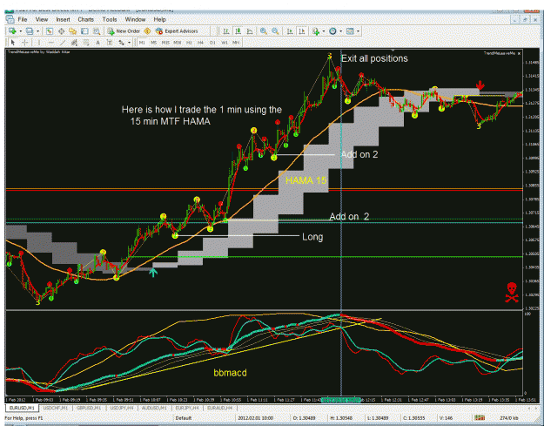Switch to the USDCHF,M1 chart tab
The height and width of the screenshot is (426, 544).
tap(56, 408)
